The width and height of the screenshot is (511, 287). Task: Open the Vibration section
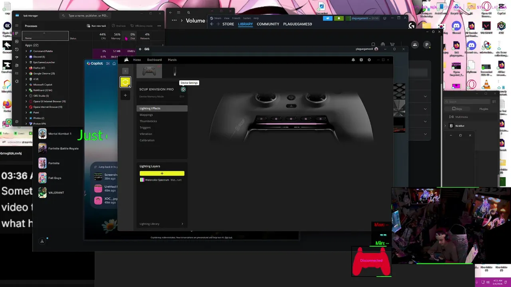click(146, 134)
